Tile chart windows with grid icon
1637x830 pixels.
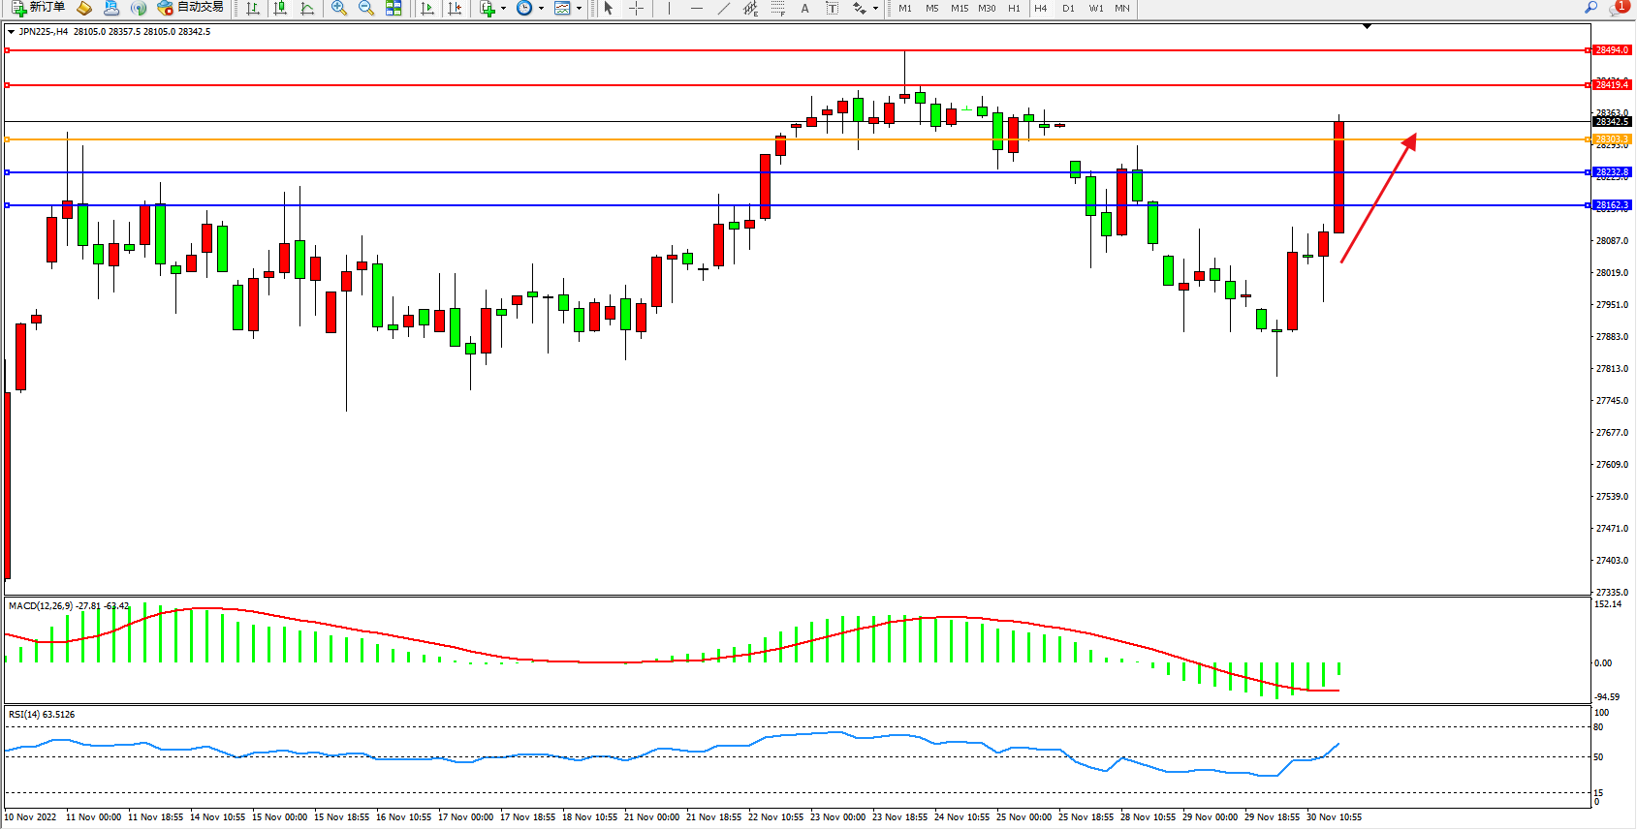pyautogui.click(x=394, y=8)
